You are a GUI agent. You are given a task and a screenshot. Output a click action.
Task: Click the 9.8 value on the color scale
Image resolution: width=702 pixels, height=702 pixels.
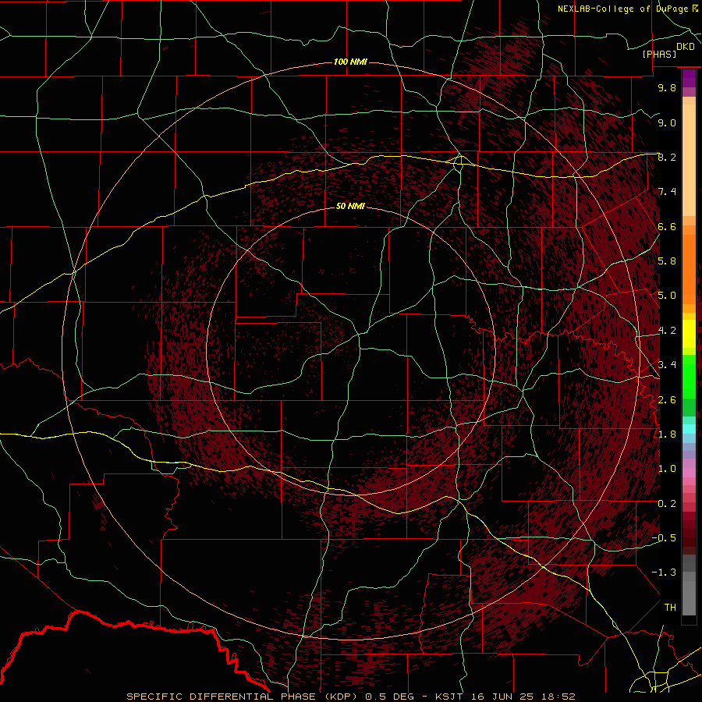point(667,87)
